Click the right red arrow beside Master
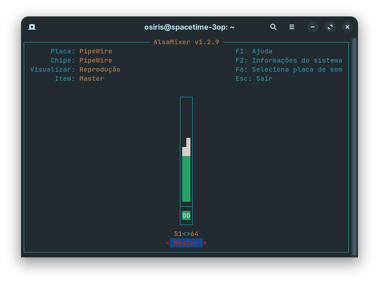The image size is (379, 283). pyautogui.click(x=205, y=243)
